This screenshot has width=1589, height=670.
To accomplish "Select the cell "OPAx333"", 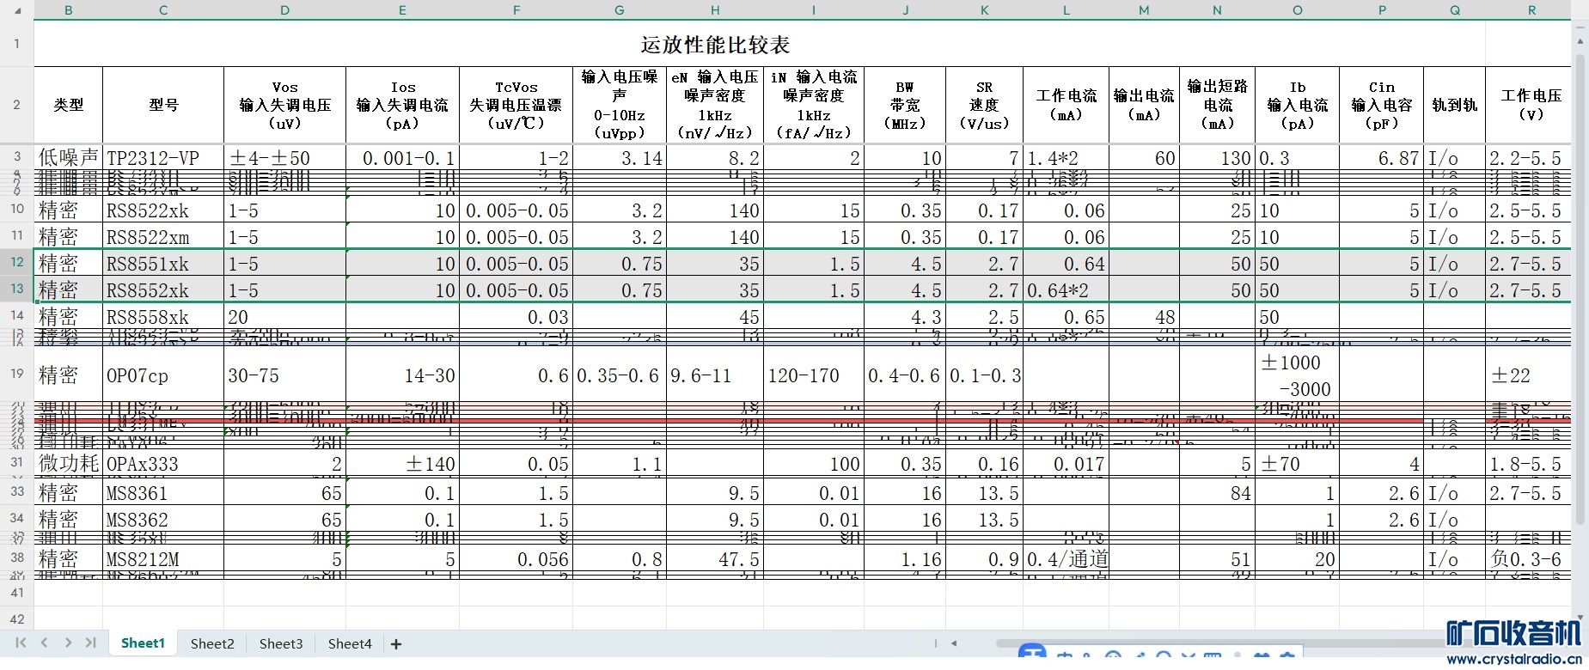I will [163, 464].
